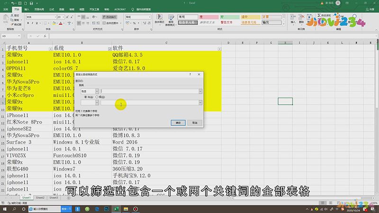Switch to the Page Layout ribbon tab
This screenshot has width=379, height=213.
(x=39, y=9)
